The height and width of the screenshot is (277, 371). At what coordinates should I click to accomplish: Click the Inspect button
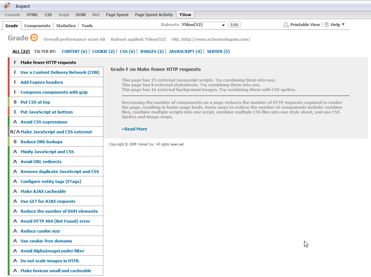point(23,6)
